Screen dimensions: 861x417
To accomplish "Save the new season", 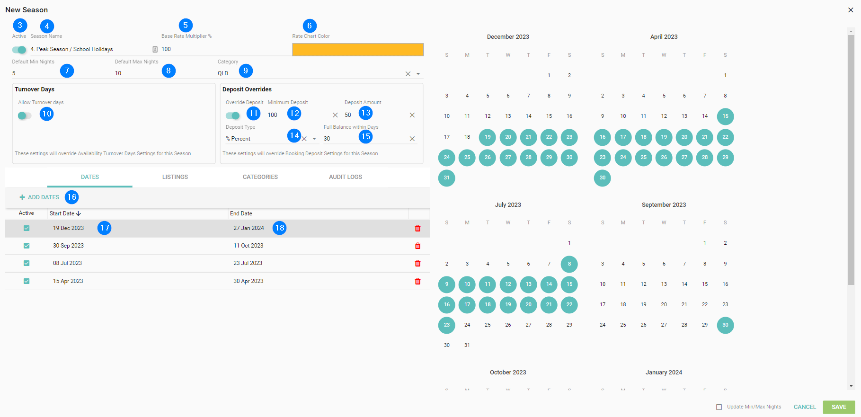I will pos(839,407).
